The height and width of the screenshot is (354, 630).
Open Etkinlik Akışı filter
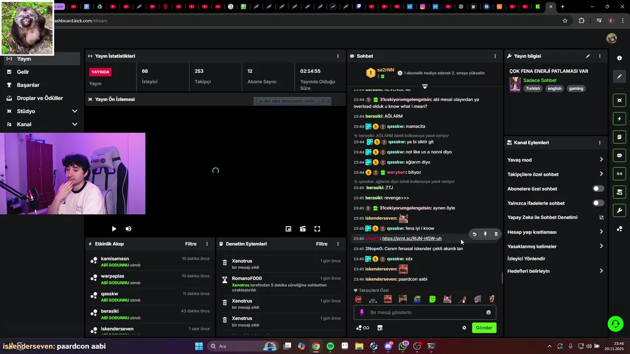(x=190, y=244)
